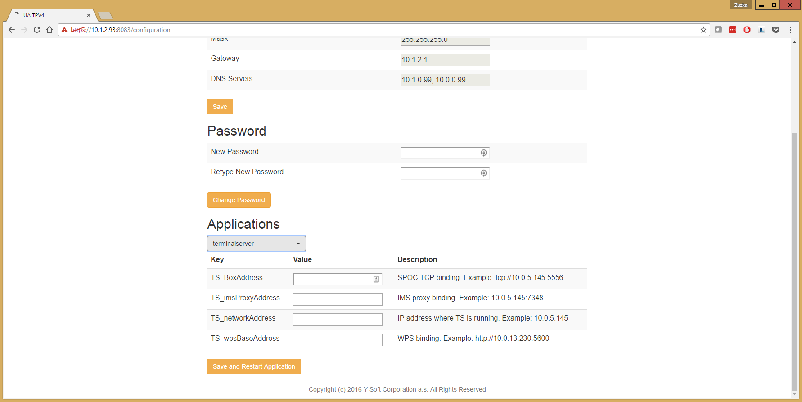Open the Chrome three-dot menu

[790, 30]
